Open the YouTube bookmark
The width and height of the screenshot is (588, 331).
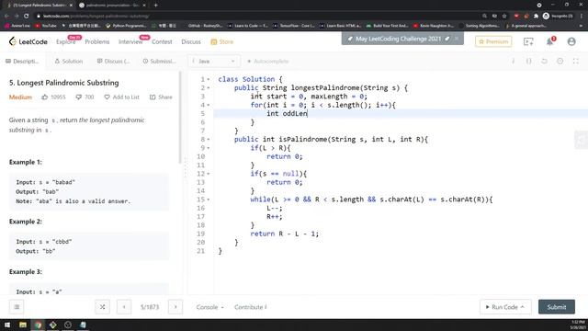(x=46, y=26)
